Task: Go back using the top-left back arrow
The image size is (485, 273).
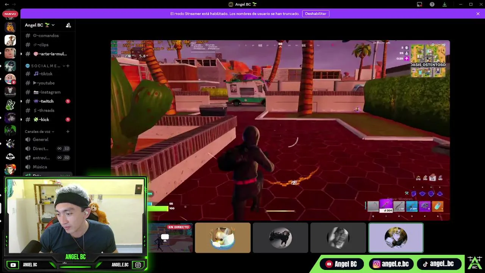Action: [x=6, y=4]
